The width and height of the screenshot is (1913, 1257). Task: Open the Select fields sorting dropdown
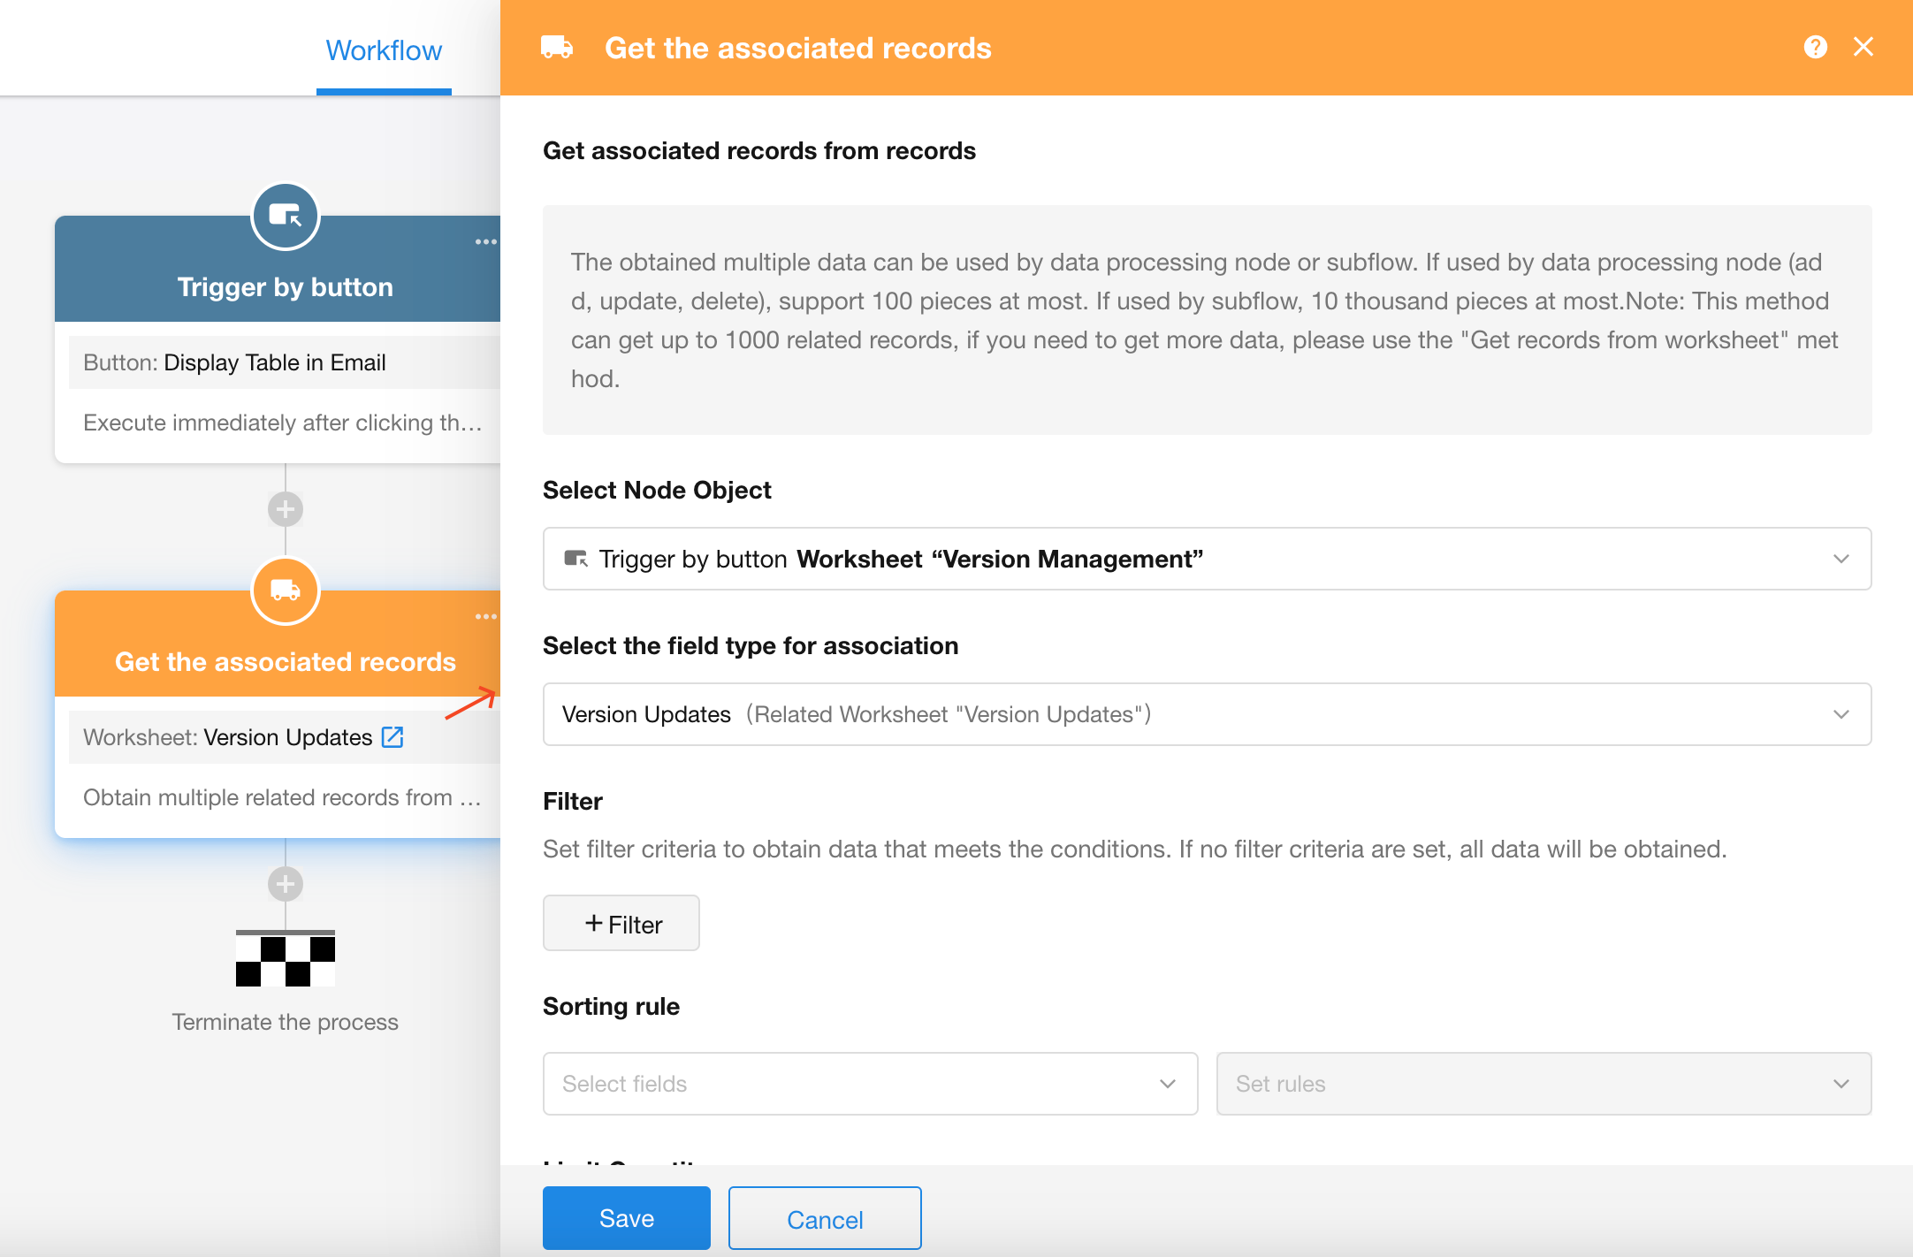coord(870,1084)
